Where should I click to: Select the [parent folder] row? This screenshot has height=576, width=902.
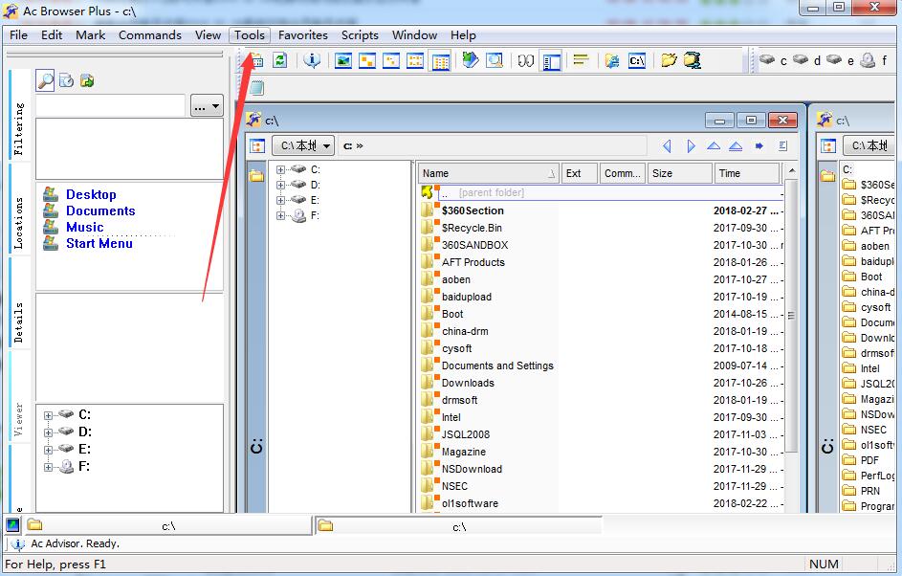(601, 192)
